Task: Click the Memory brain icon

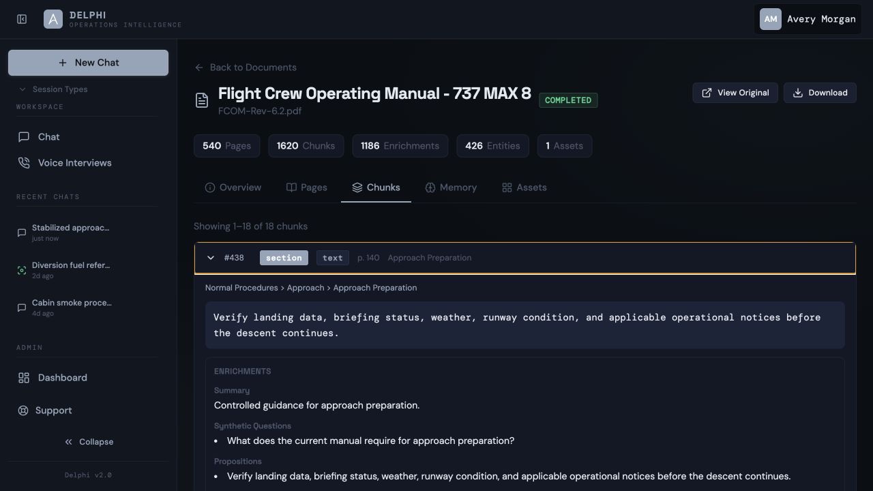Action: [430, 188]
